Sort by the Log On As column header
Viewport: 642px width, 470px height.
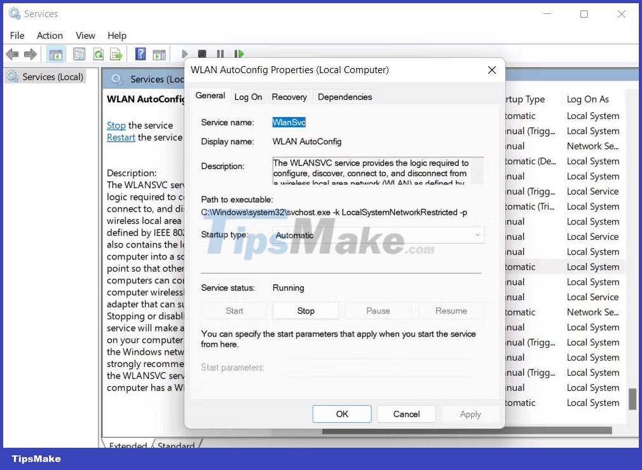587,99
